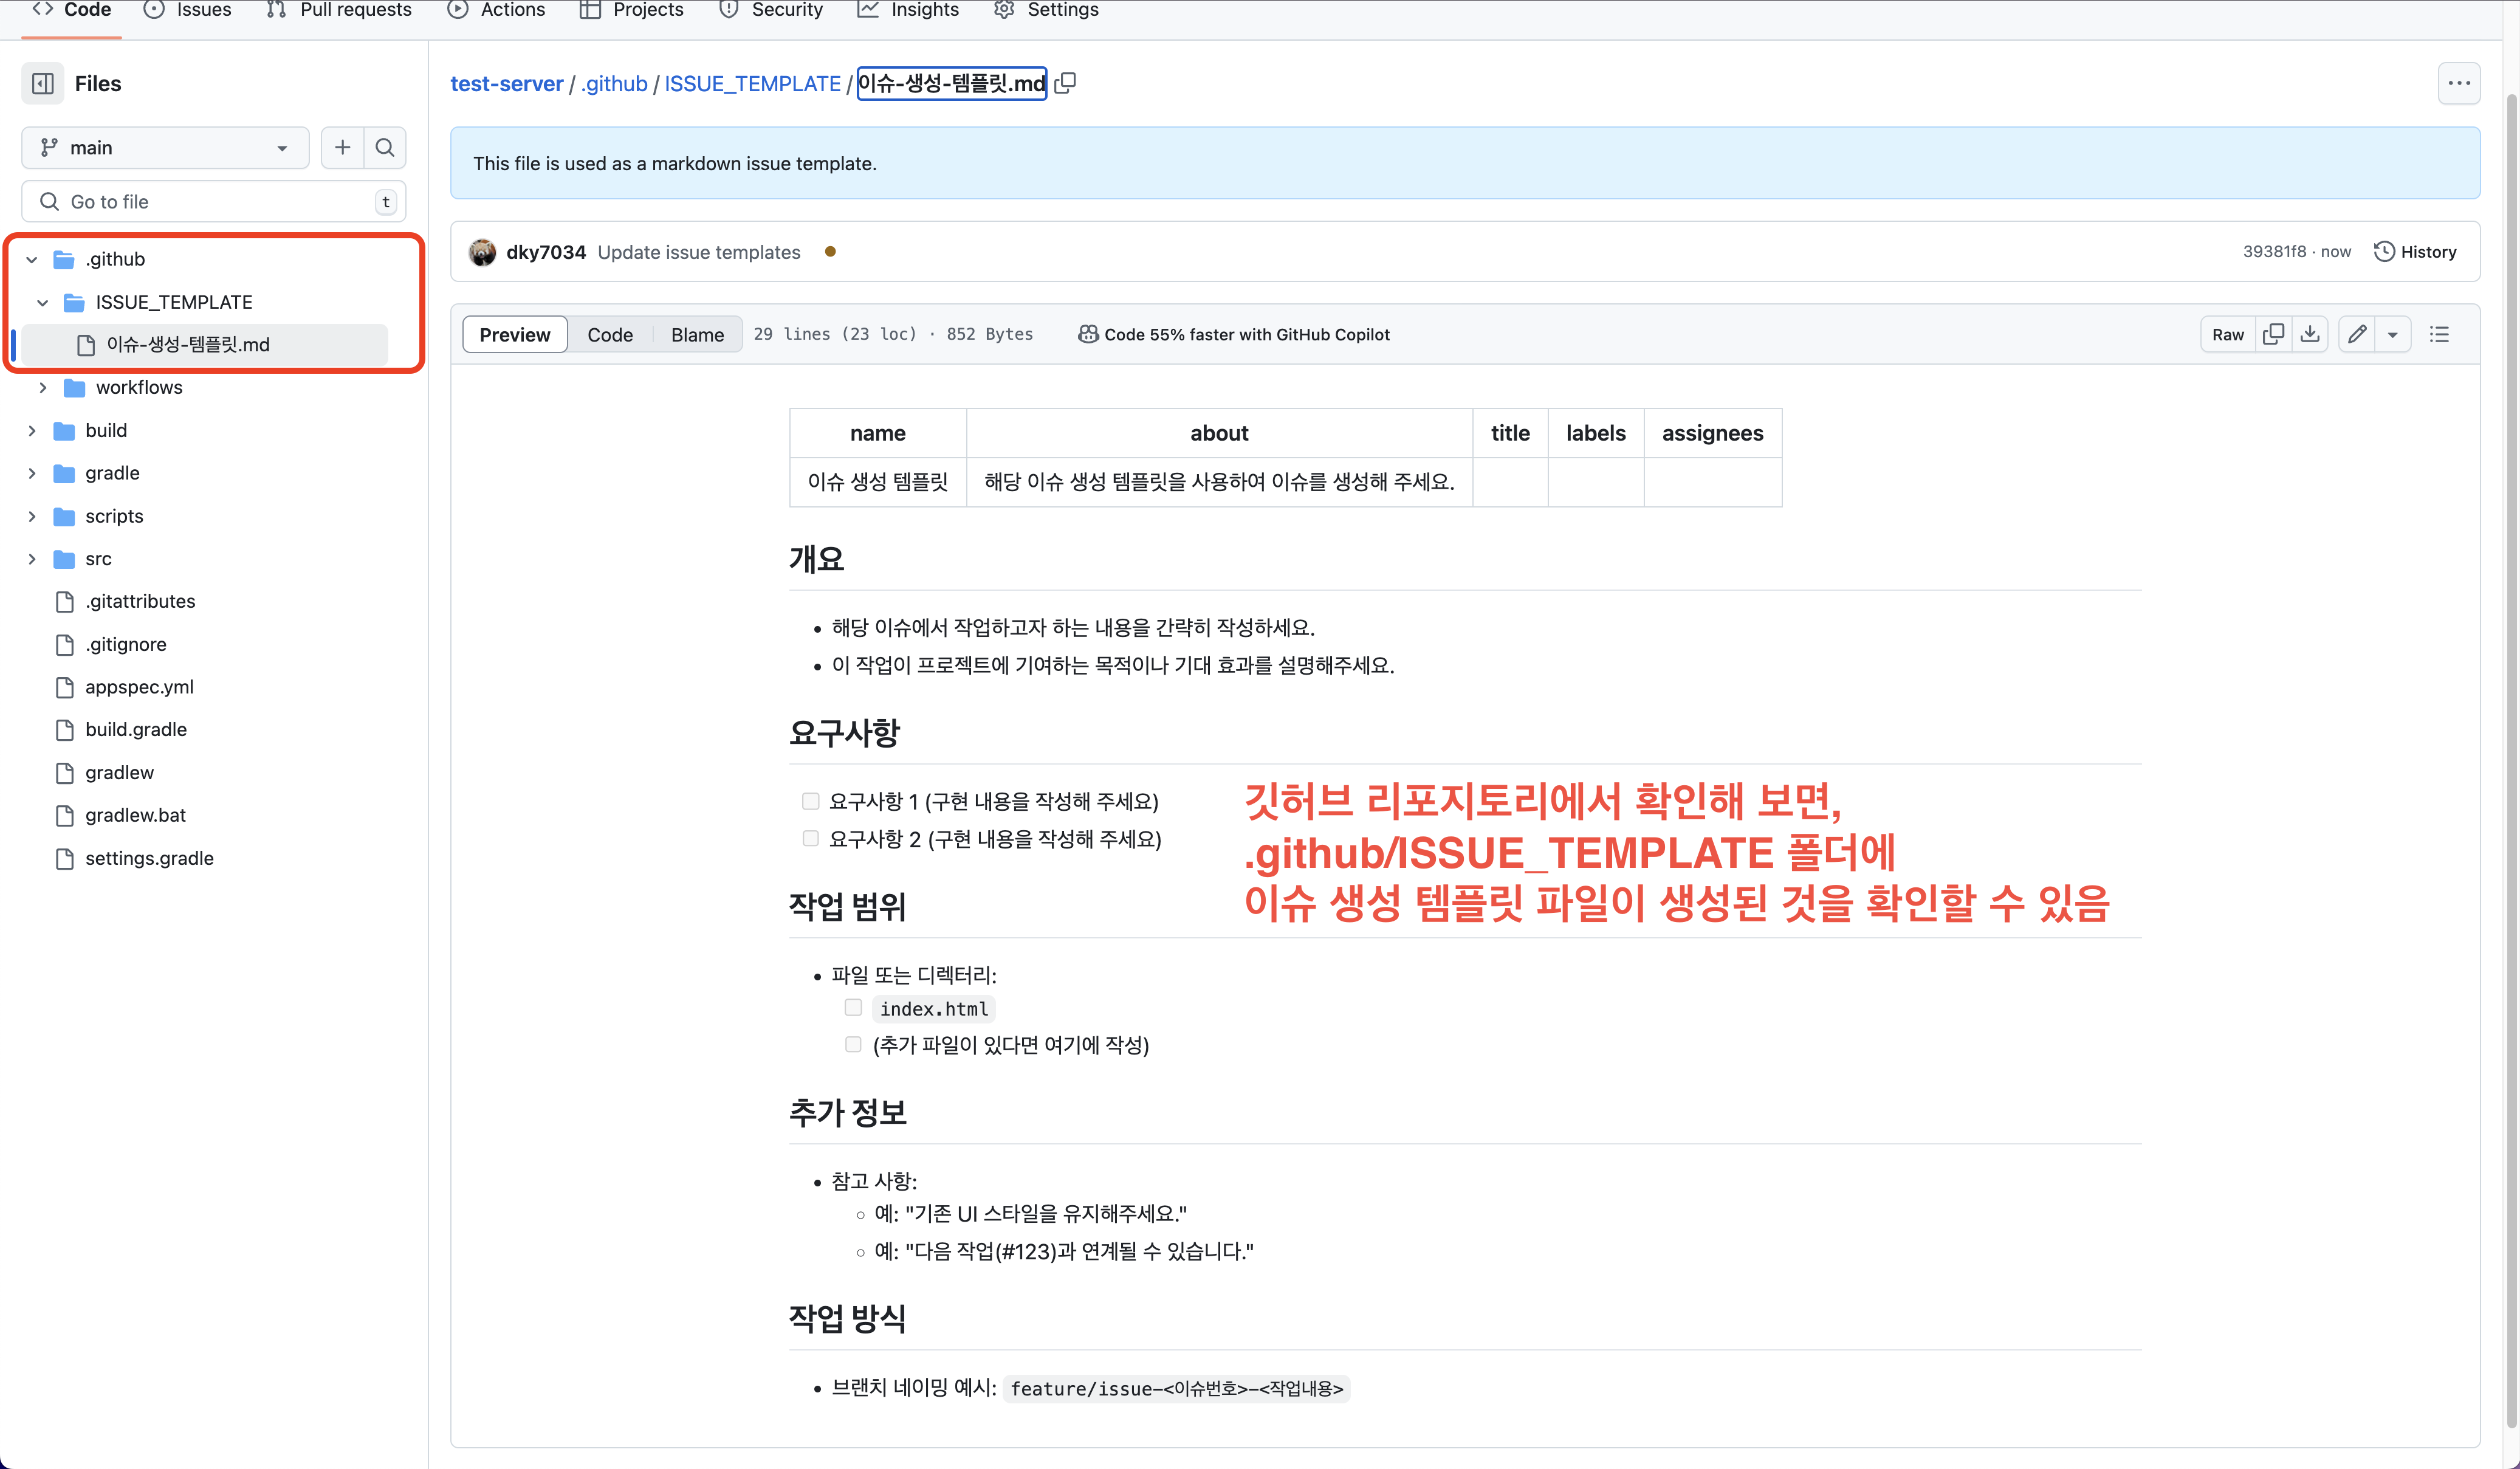
Task: Check the 요구사항 1 checkbox
Action: (x=810, y=801)
